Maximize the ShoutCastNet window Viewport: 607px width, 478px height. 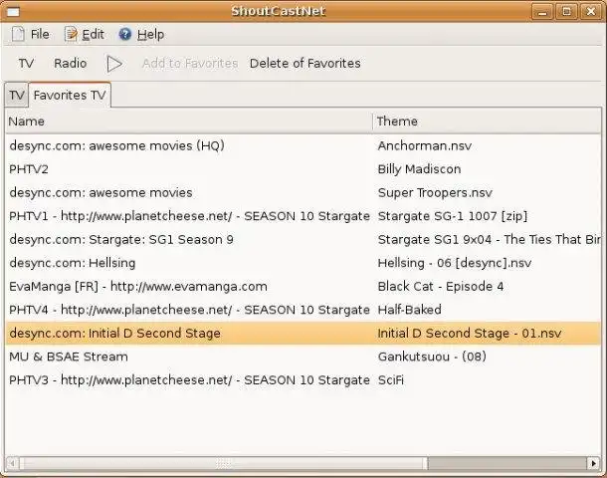tap(566, 11)
